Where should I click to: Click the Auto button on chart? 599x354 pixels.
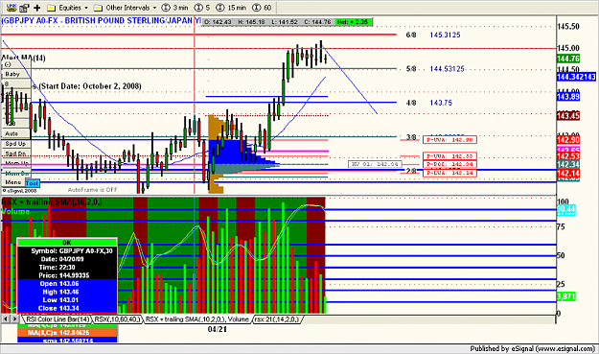tap(16, 133)
